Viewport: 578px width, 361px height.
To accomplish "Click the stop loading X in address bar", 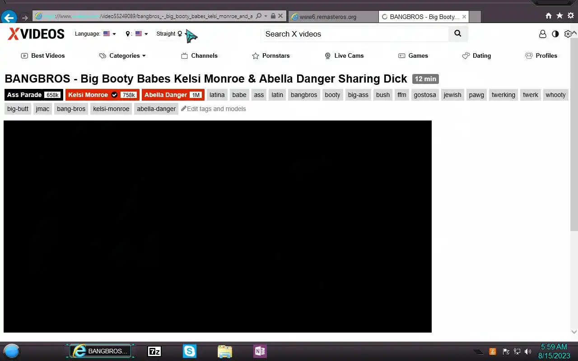I will [x=280, y=16].
